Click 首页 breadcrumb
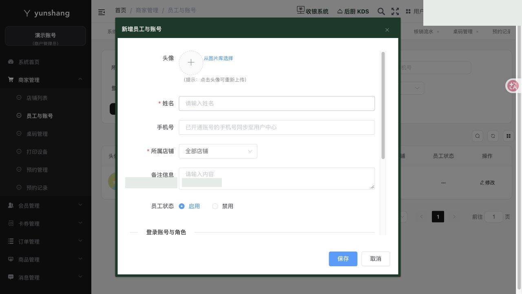This screenshot has height=294, width=522. (121, 10)
